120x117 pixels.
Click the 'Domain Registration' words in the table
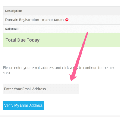[x=22, y=20]
